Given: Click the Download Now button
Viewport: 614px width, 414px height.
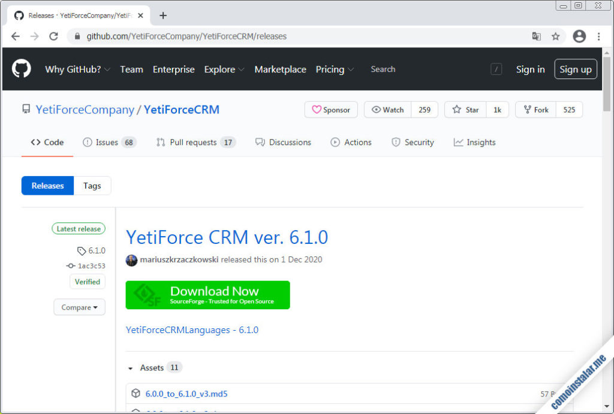Looking at the screenshot, I should point(207,295).
